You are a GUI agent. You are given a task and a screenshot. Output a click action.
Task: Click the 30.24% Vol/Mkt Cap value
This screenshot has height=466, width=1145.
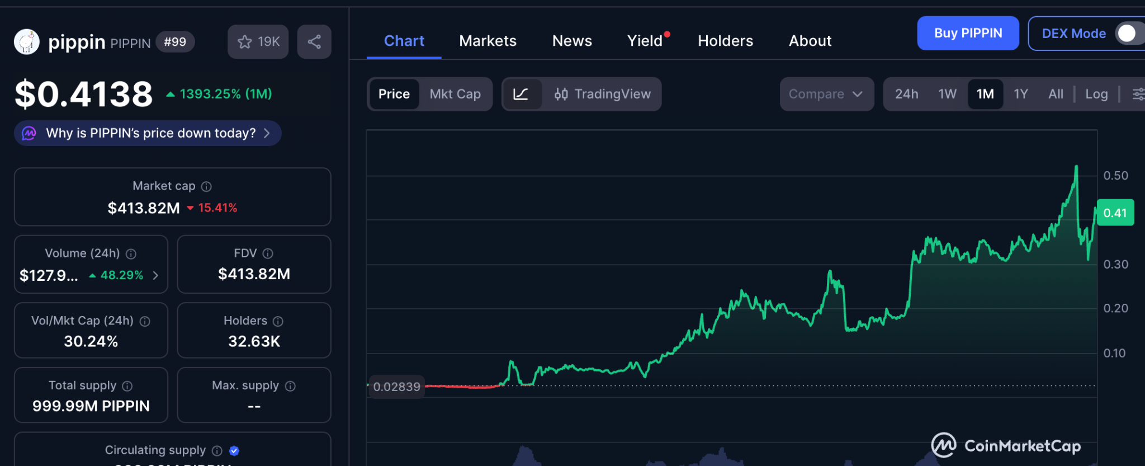91,341
